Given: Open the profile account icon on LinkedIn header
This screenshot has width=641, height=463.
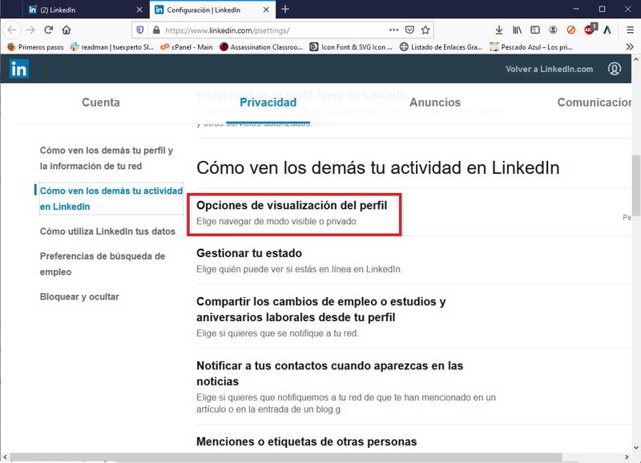Looking at the screenshot, I should (x=614, y=69).
